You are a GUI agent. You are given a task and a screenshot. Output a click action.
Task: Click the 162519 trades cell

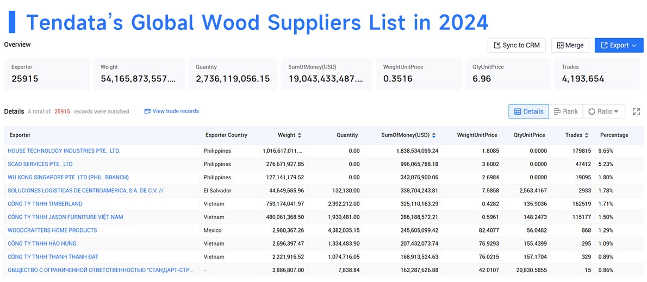click(x=581, y=204)
